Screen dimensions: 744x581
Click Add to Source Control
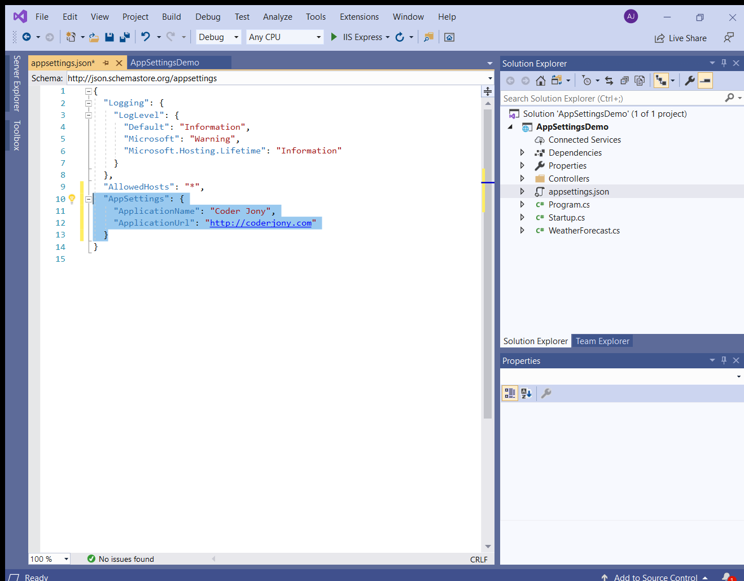(x=655, y=578)
